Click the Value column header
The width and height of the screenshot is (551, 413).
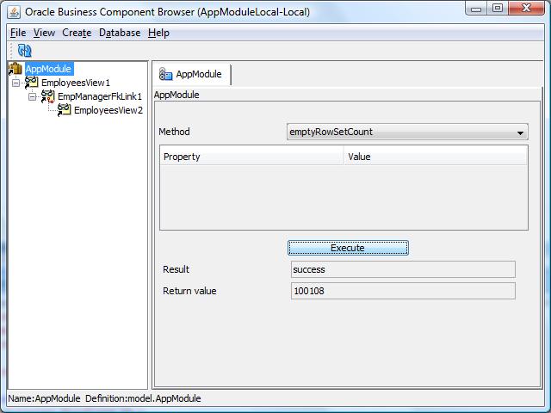pyautogui.click(x=436, y=157)
